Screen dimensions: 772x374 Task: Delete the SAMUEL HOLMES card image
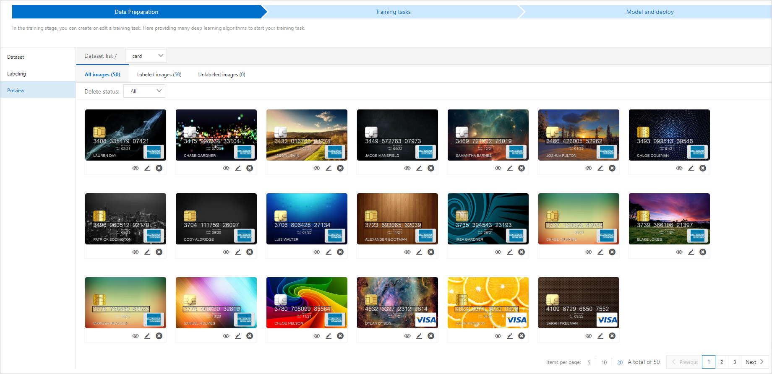[x=250, y=336]
